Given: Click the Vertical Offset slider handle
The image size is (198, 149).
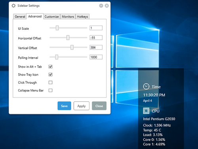Looking at the screenshot, I should coord(72,47).
